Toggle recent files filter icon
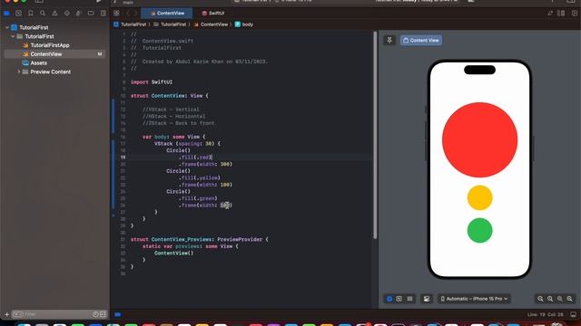 (x=95, y=314)
